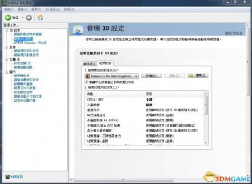The image size is (252, 184).
Task: Select 調整桌面色彩設定 desktop color item
Action: click(26, 80)
